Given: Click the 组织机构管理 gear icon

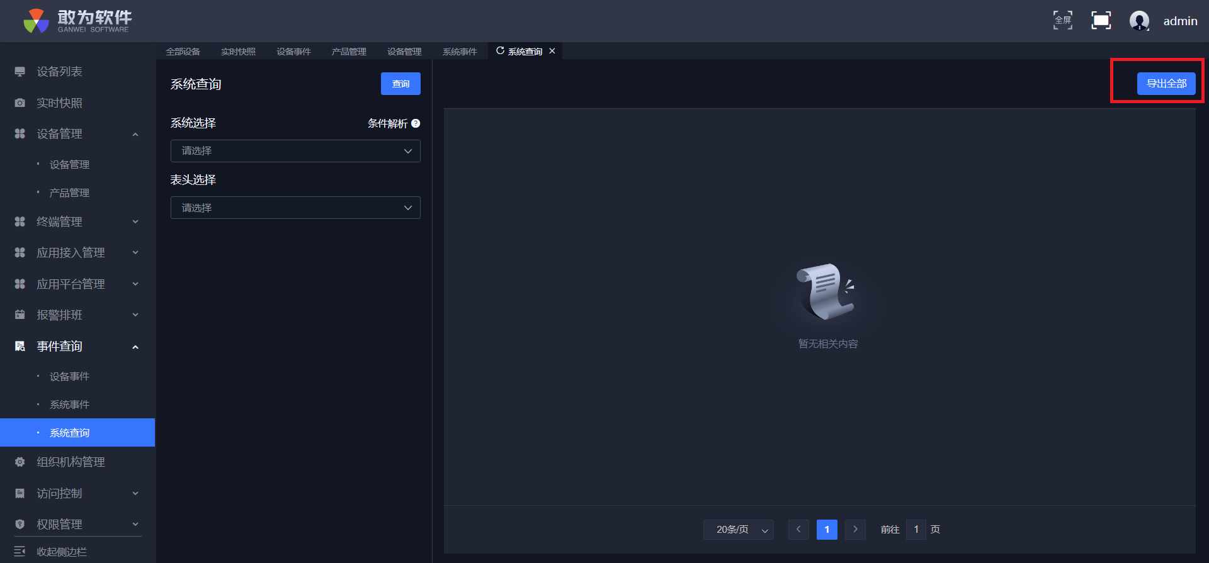Looking at the screenshot, I should point(20,462).
